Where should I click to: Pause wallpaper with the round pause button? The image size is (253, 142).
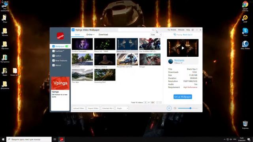(x=169, y=108)
